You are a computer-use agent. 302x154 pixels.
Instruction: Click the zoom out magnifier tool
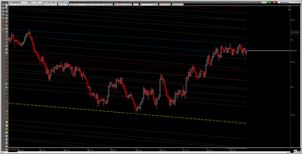(x=3, y=18)
